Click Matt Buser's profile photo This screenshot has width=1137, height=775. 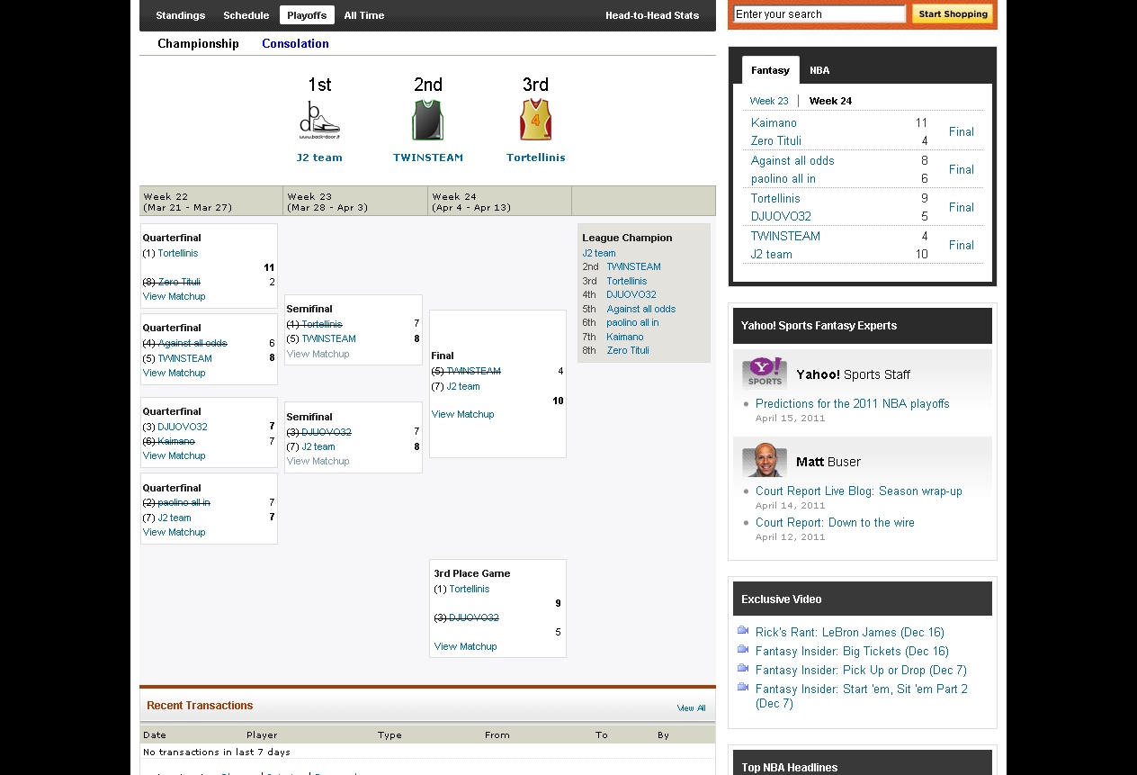[765, 461]
